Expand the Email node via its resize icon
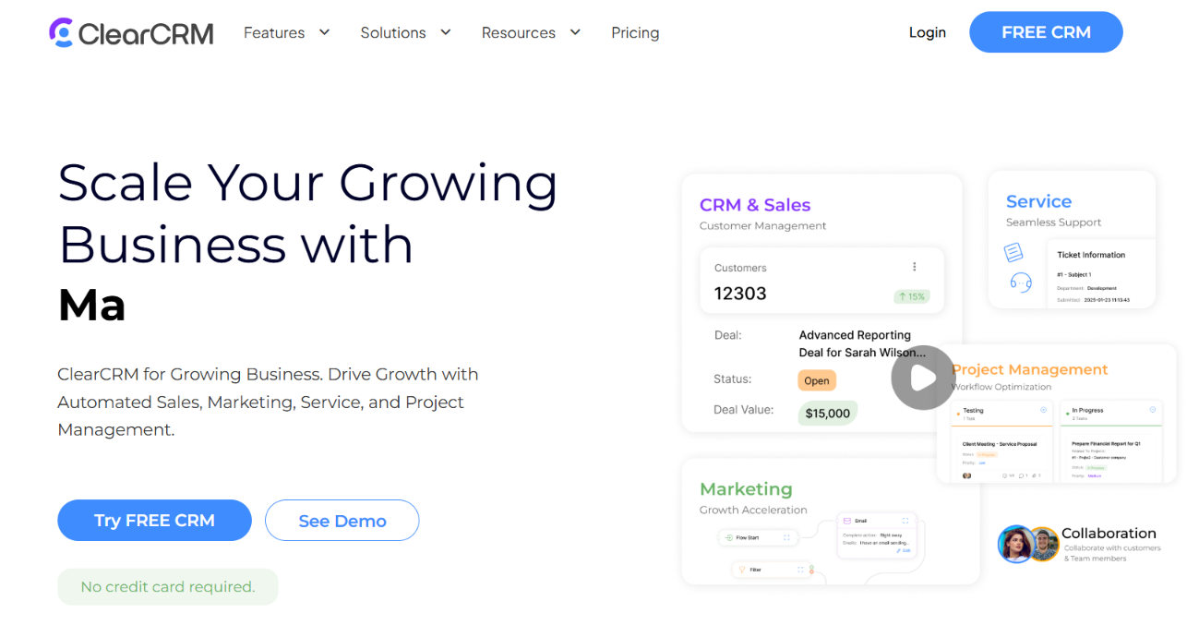The image size is (1199, 625). tap(905, 521)
